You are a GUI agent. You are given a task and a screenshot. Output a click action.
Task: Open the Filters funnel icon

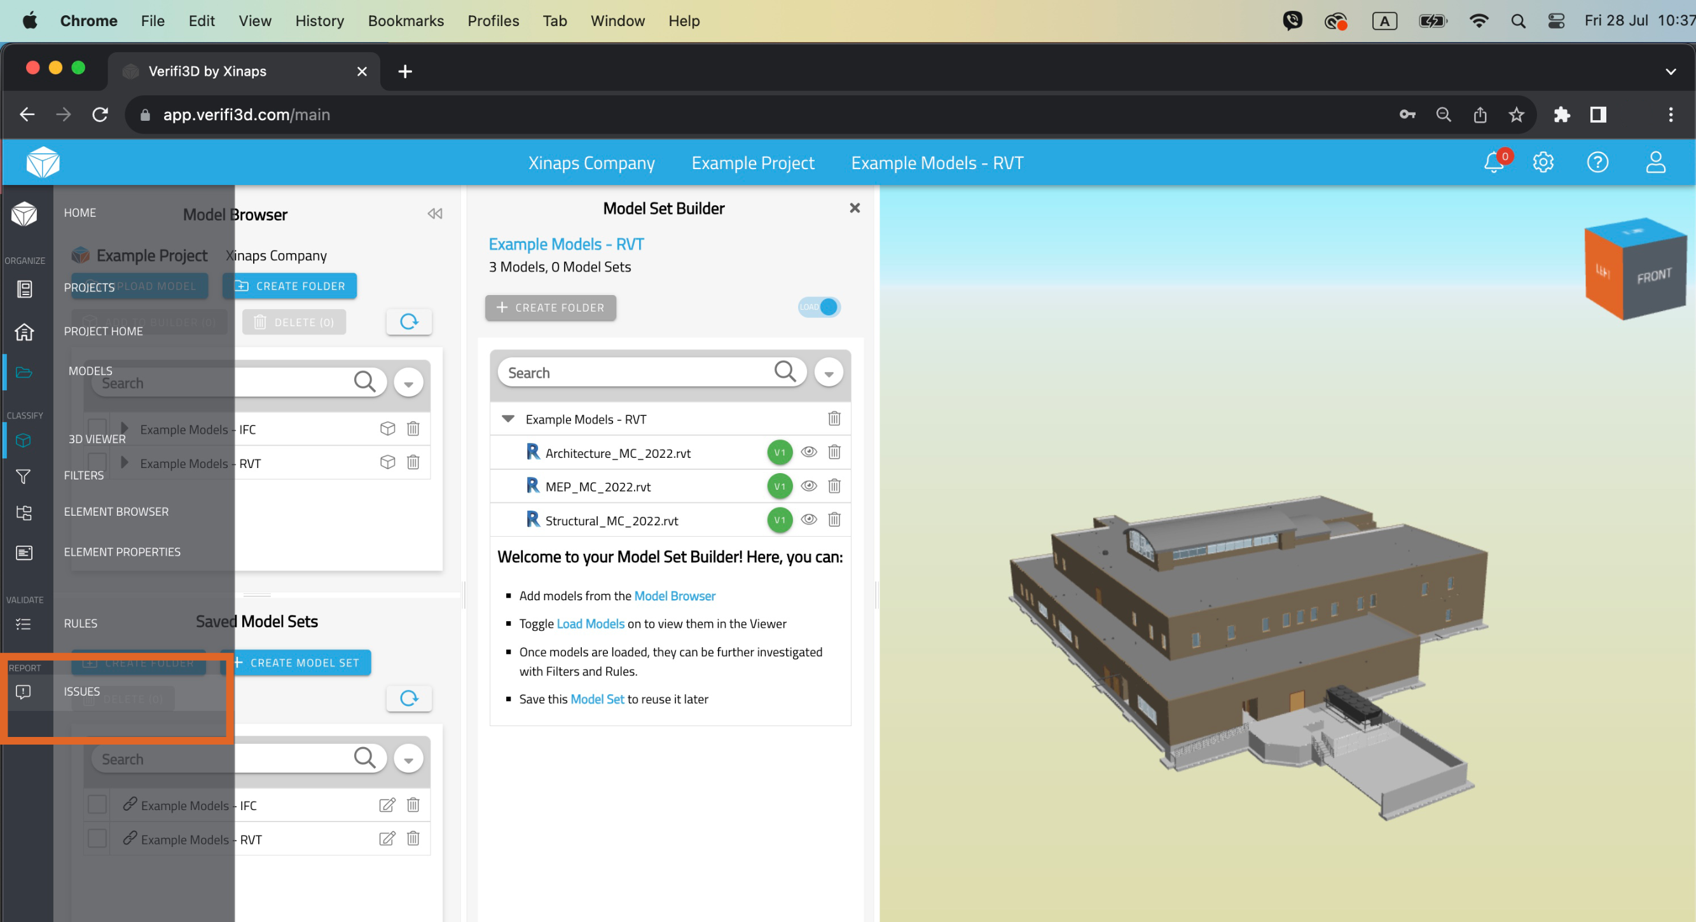24,476
